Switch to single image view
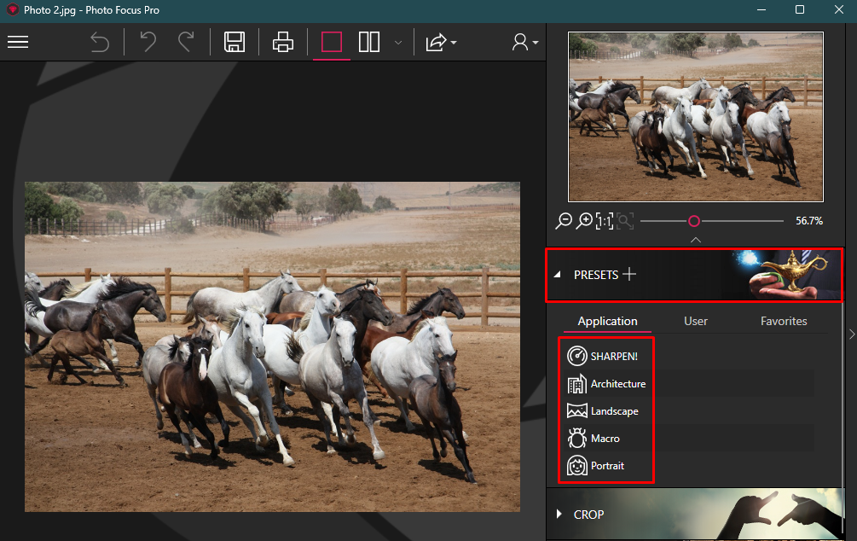The image size is (857, 541). coord(331,42)
